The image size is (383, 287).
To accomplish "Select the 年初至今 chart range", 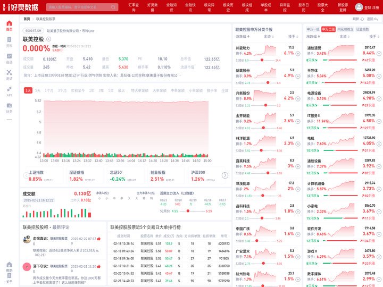I will pyautogui.click(x=78, y=90).
